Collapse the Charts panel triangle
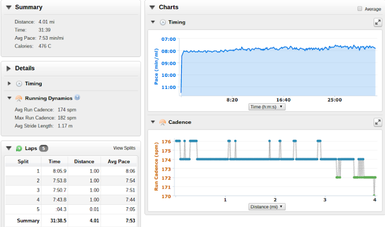Image resolution: width=385 pixels, height=227 pixels. click(x=152, y=7)
